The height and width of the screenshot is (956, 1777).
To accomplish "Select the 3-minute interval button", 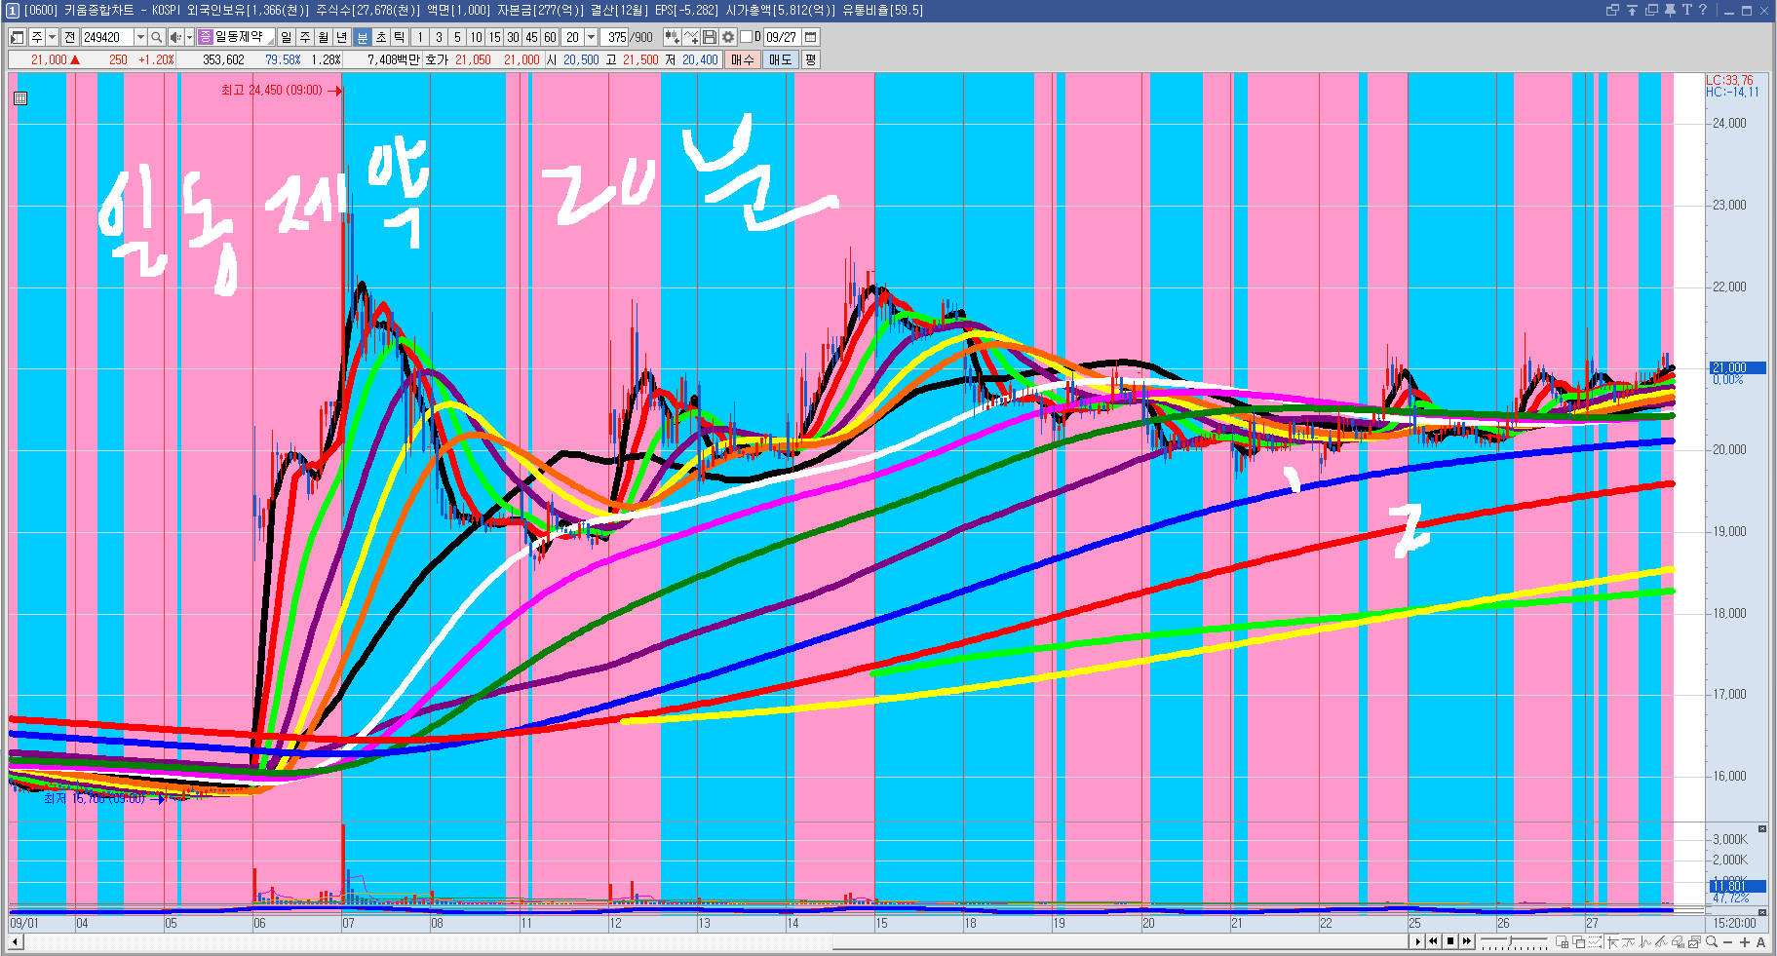I will click(x=439, y=37).
